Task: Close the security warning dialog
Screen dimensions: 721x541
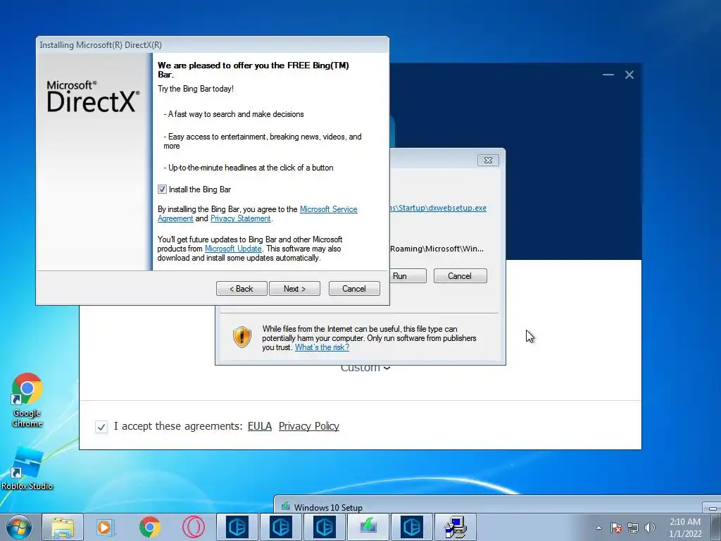Action: click(x=488, y=160)
